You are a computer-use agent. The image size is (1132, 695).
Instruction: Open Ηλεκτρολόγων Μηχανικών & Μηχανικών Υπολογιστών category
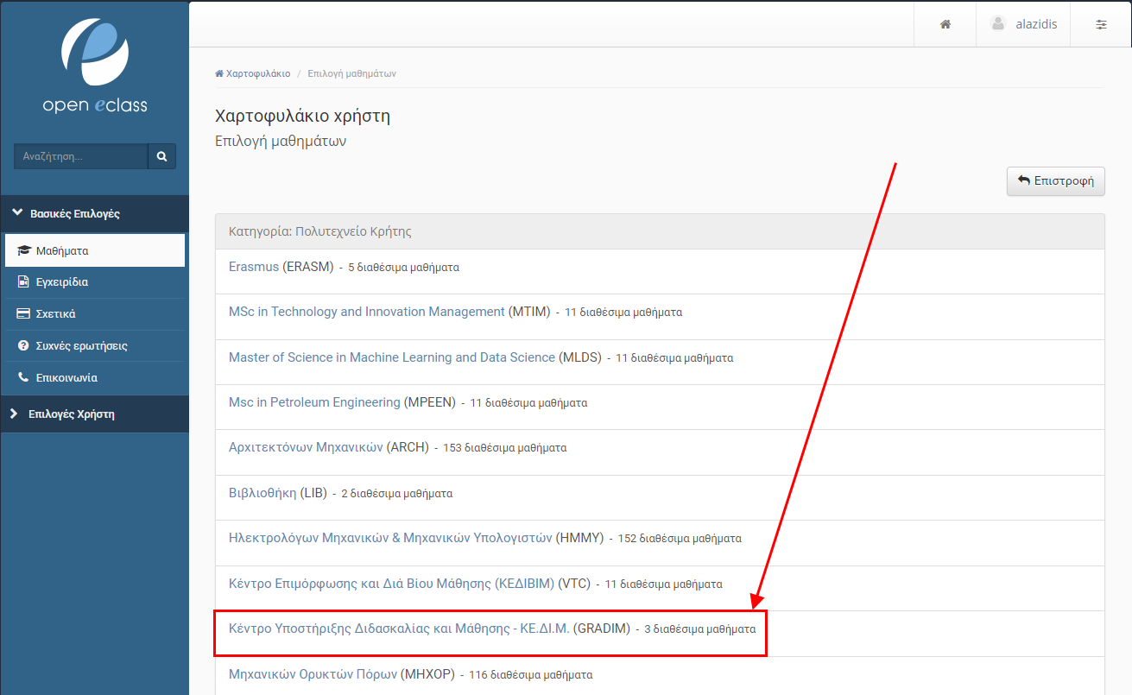pos(390,538)
